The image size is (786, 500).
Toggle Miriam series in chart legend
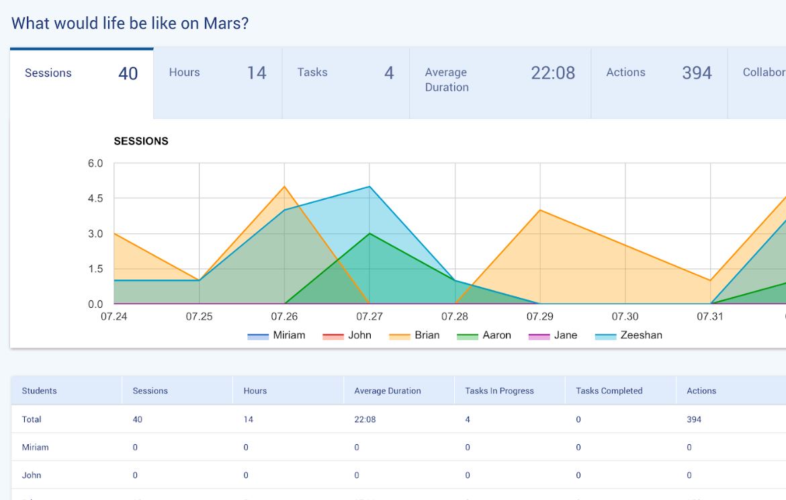(x=276, y=335)
